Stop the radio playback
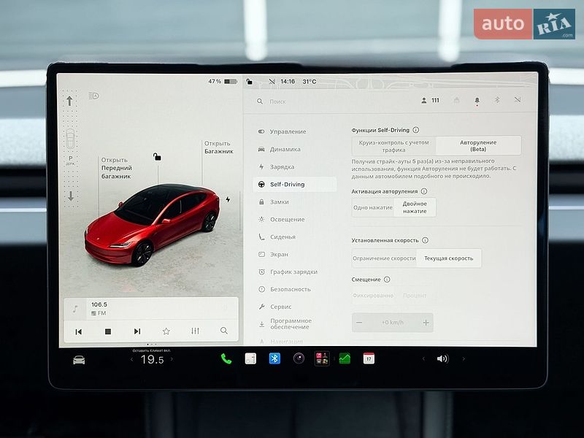 click(108, 331)
